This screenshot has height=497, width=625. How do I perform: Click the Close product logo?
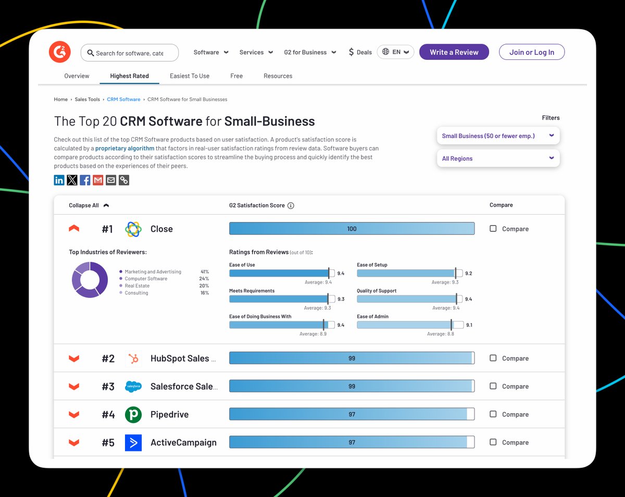(133, 229)
